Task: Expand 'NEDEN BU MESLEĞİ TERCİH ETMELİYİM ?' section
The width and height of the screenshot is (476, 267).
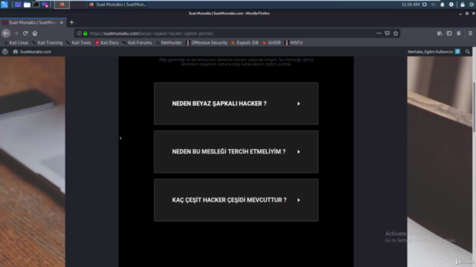Action: coord(236,151)
